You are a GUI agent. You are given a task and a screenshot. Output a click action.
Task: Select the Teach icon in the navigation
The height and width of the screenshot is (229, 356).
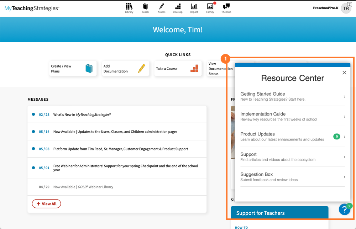[145, 8]
